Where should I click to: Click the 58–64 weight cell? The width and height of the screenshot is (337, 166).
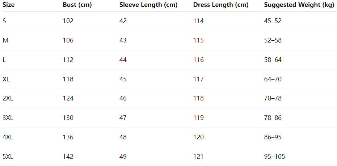pos(273,60)
